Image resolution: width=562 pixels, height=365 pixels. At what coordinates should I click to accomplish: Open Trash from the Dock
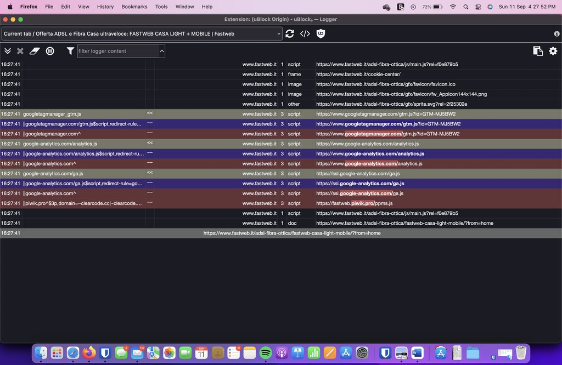521,353
